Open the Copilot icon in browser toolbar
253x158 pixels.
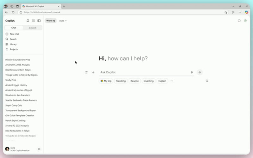tap(246, 12)
